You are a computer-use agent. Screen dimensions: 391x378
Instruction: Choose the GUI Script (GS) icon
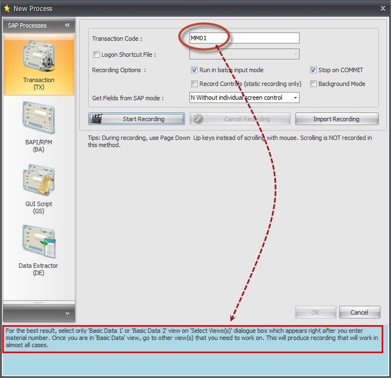tap(39, 187)
